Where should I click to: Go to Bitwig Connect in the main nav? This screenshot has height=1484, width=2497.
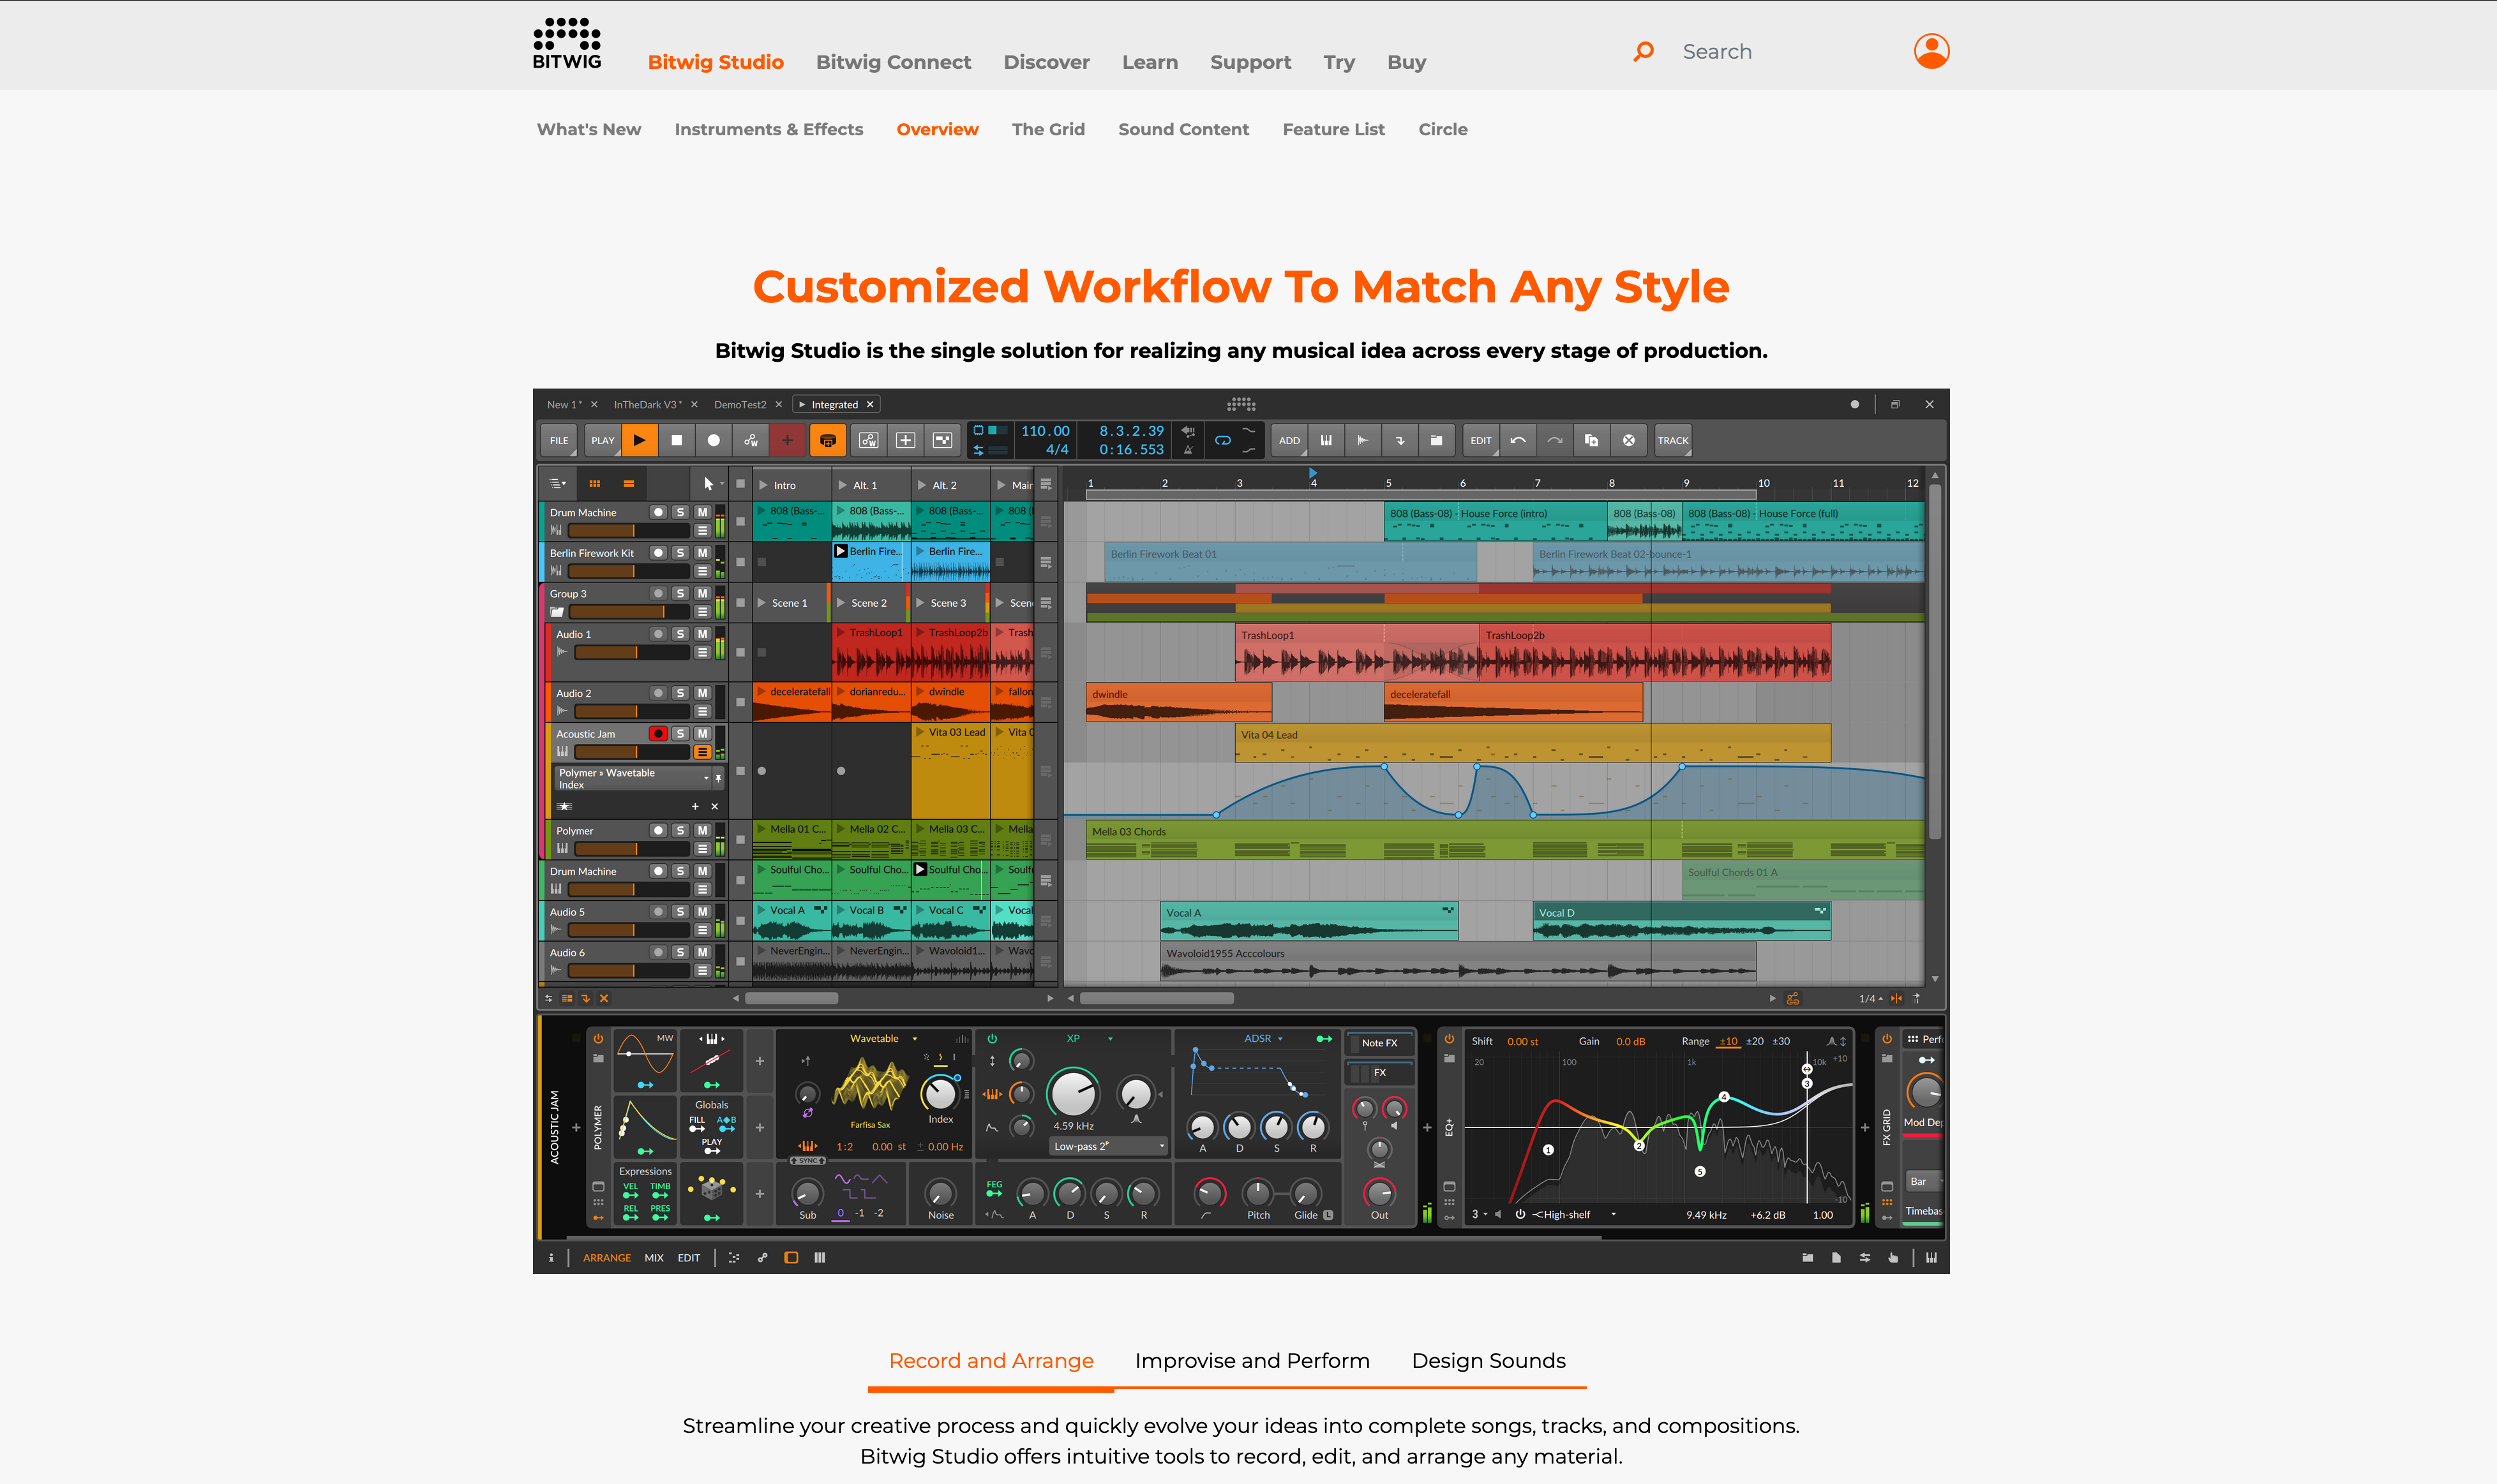(892, 62)
